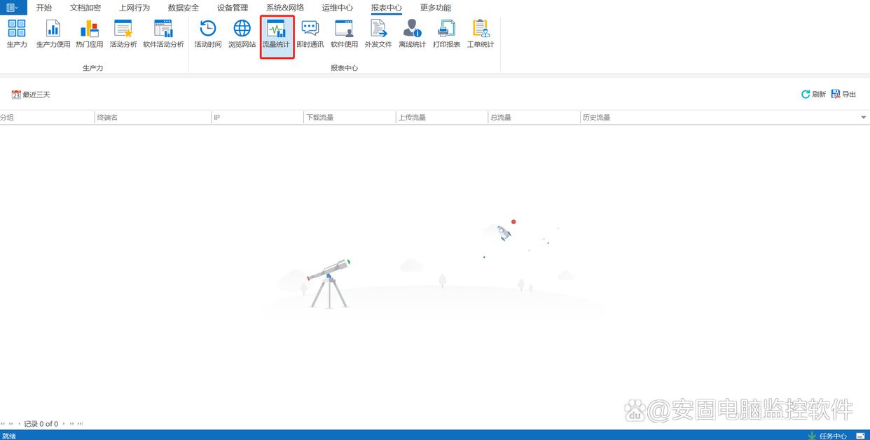Sort by the 下载流量 column header

(x=350, y=118)
